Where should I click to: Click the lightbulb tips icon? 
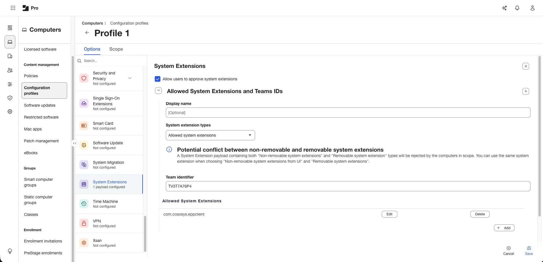[10, 251]
